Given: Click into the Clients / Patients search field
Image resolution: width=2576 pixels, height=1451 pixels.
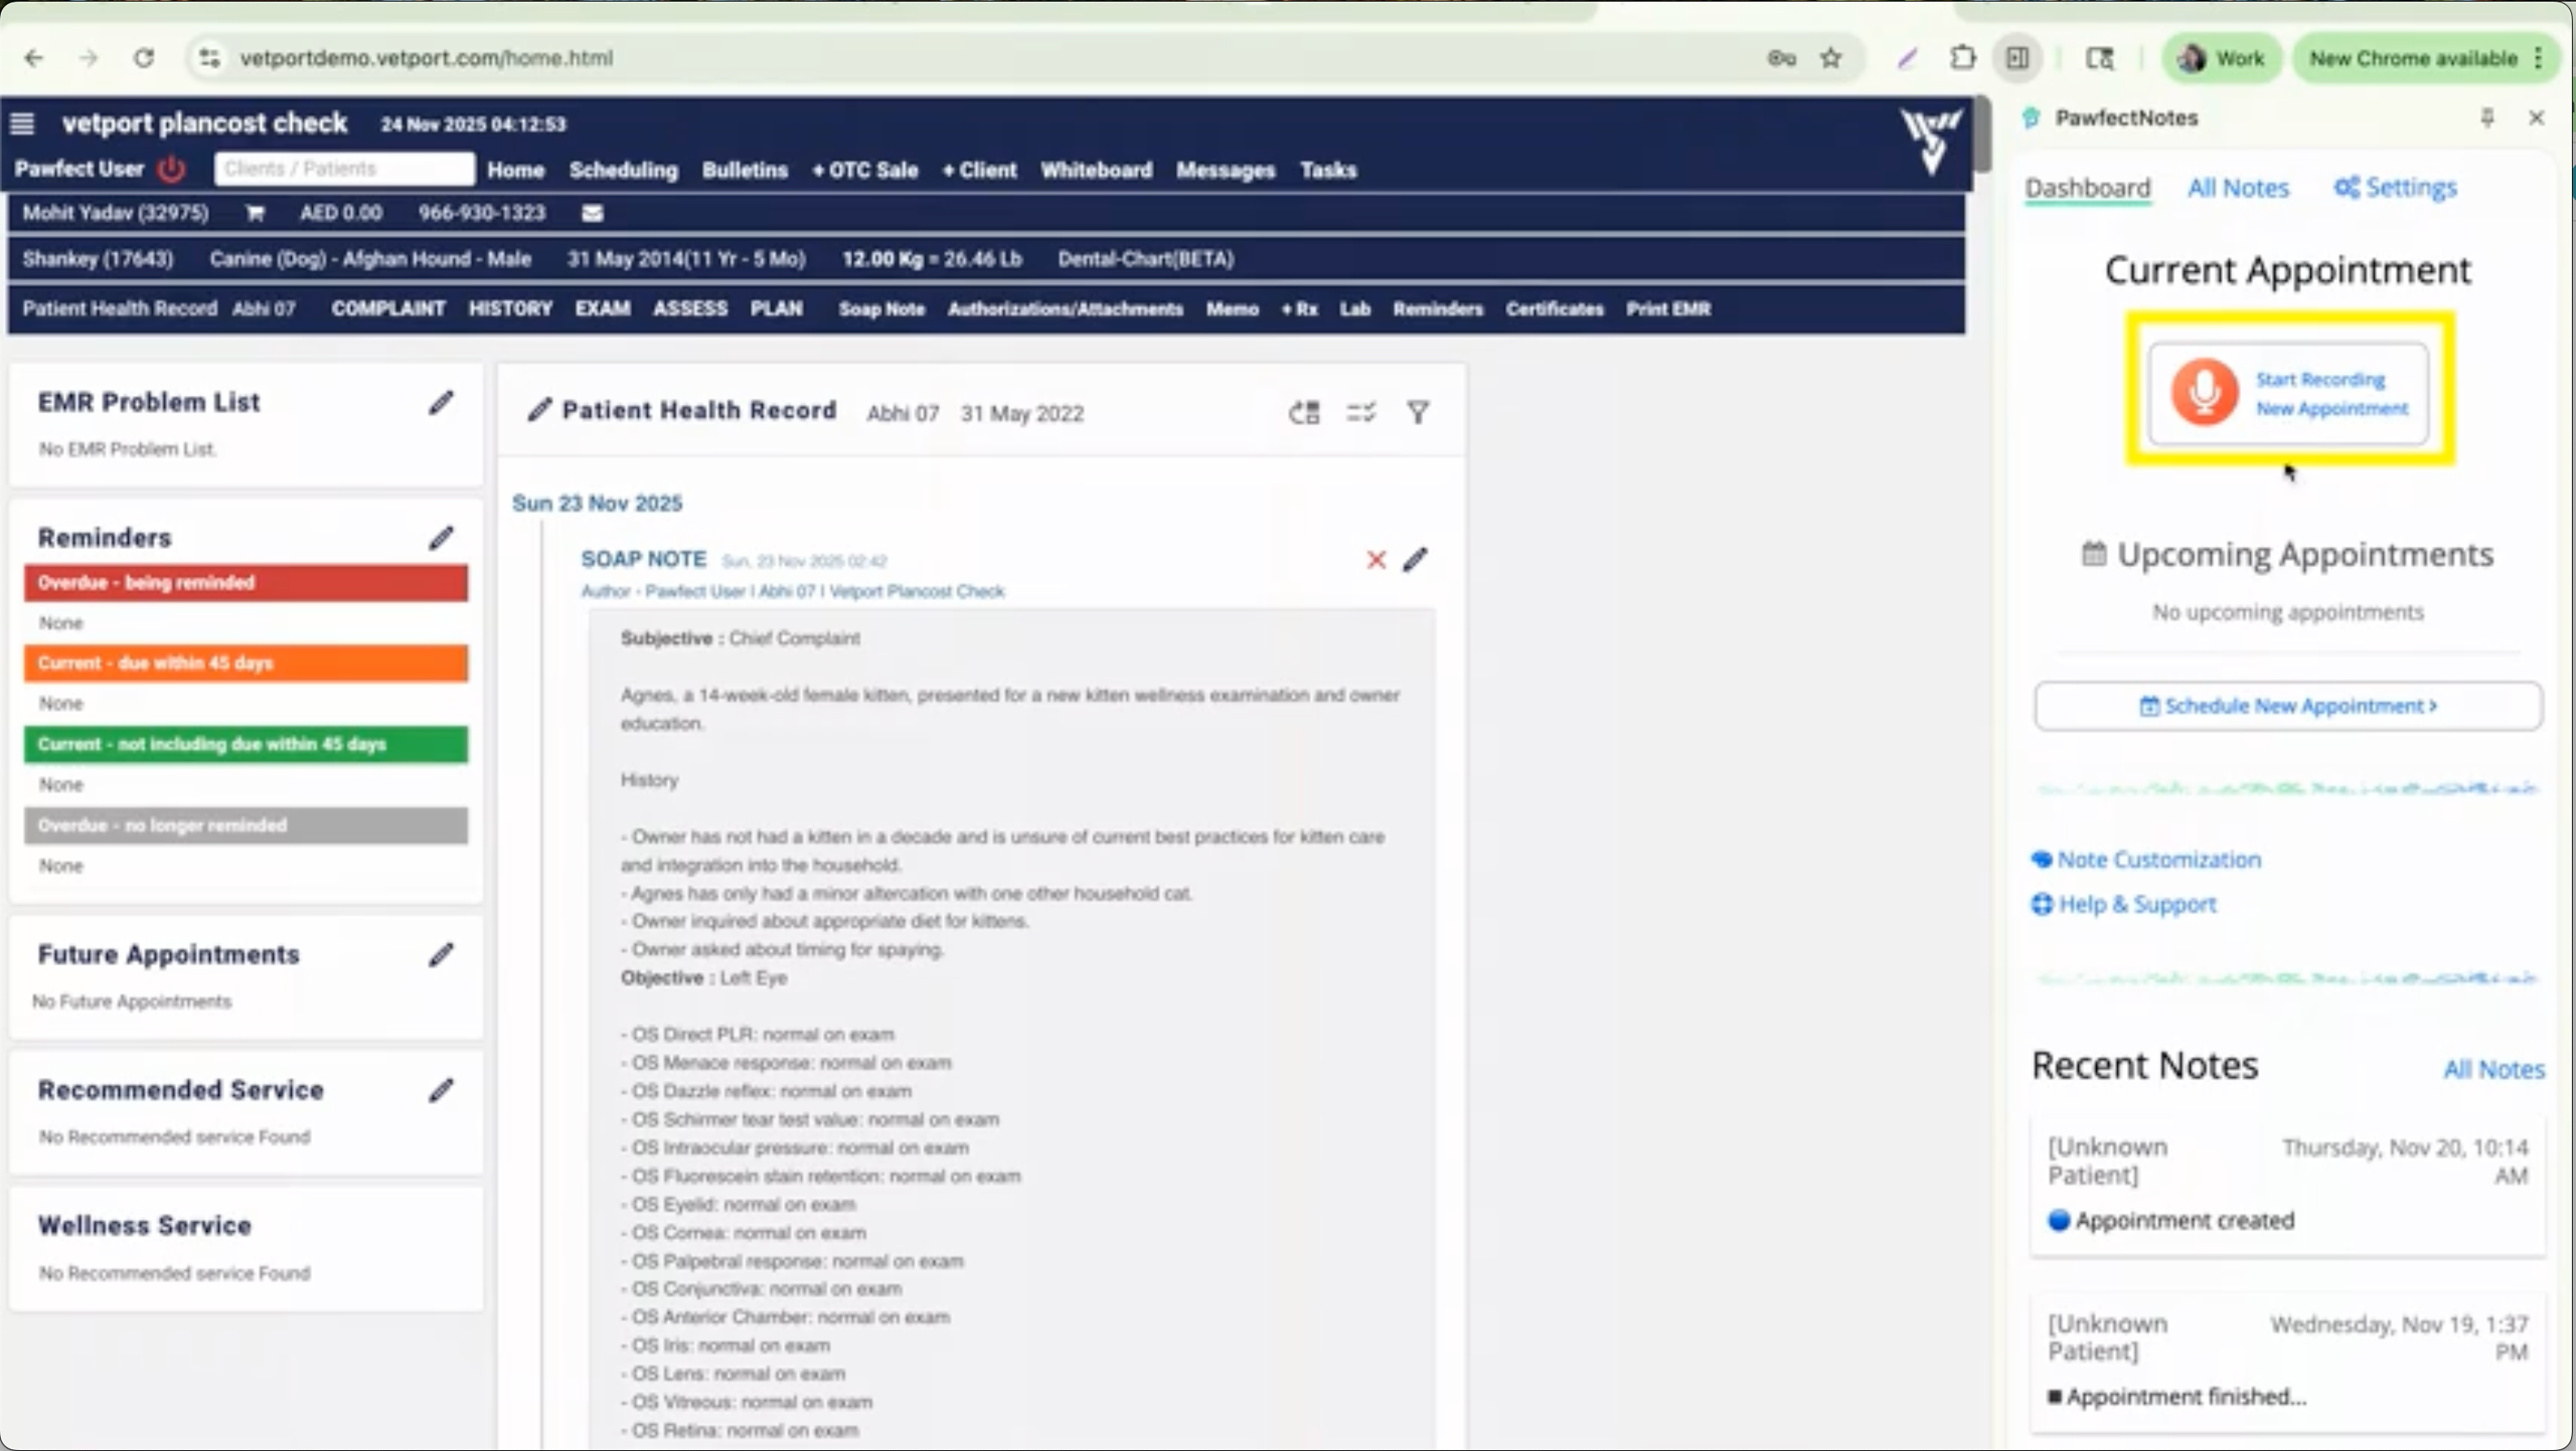Looking at the screenshot, I should (x=344, y=169).
